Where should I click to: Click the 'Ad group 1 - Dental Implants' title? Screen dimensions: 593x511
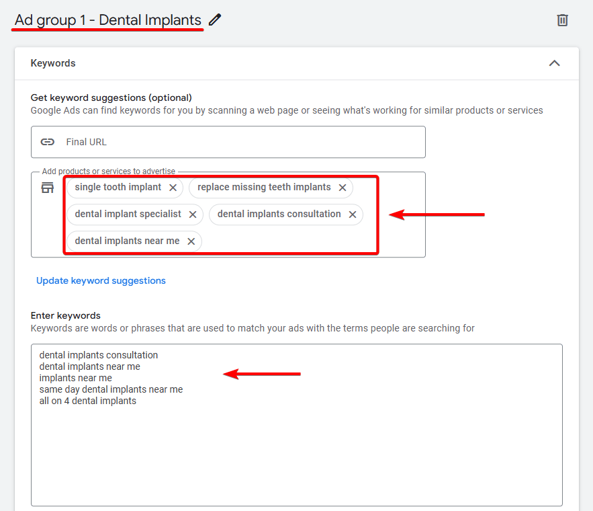click(x=107, y=19)
